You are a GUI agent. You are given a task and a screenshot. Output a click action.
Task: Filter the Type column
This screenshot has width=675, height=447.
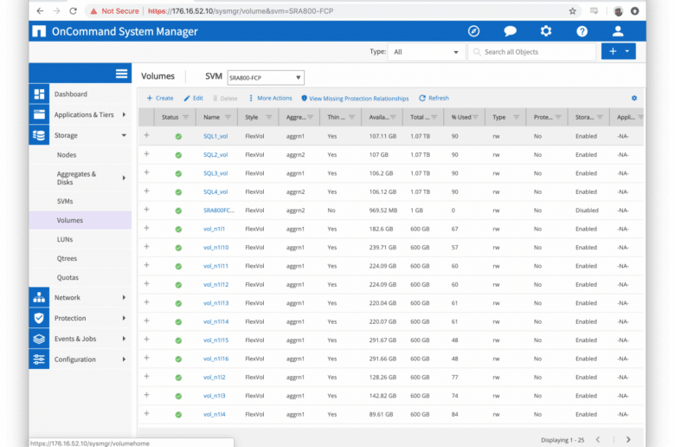click(x=516, y=117)
